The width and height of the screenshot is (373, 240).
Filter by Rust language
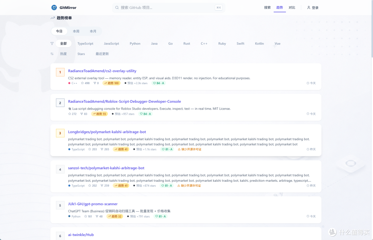(187, 43)
